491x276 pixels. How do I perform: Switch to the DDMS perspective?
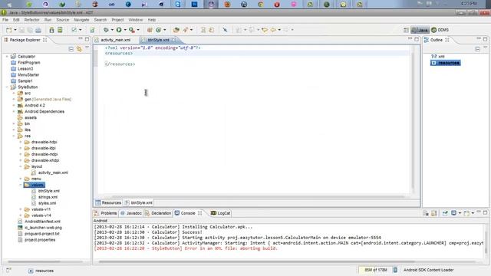tap(440, 30)
